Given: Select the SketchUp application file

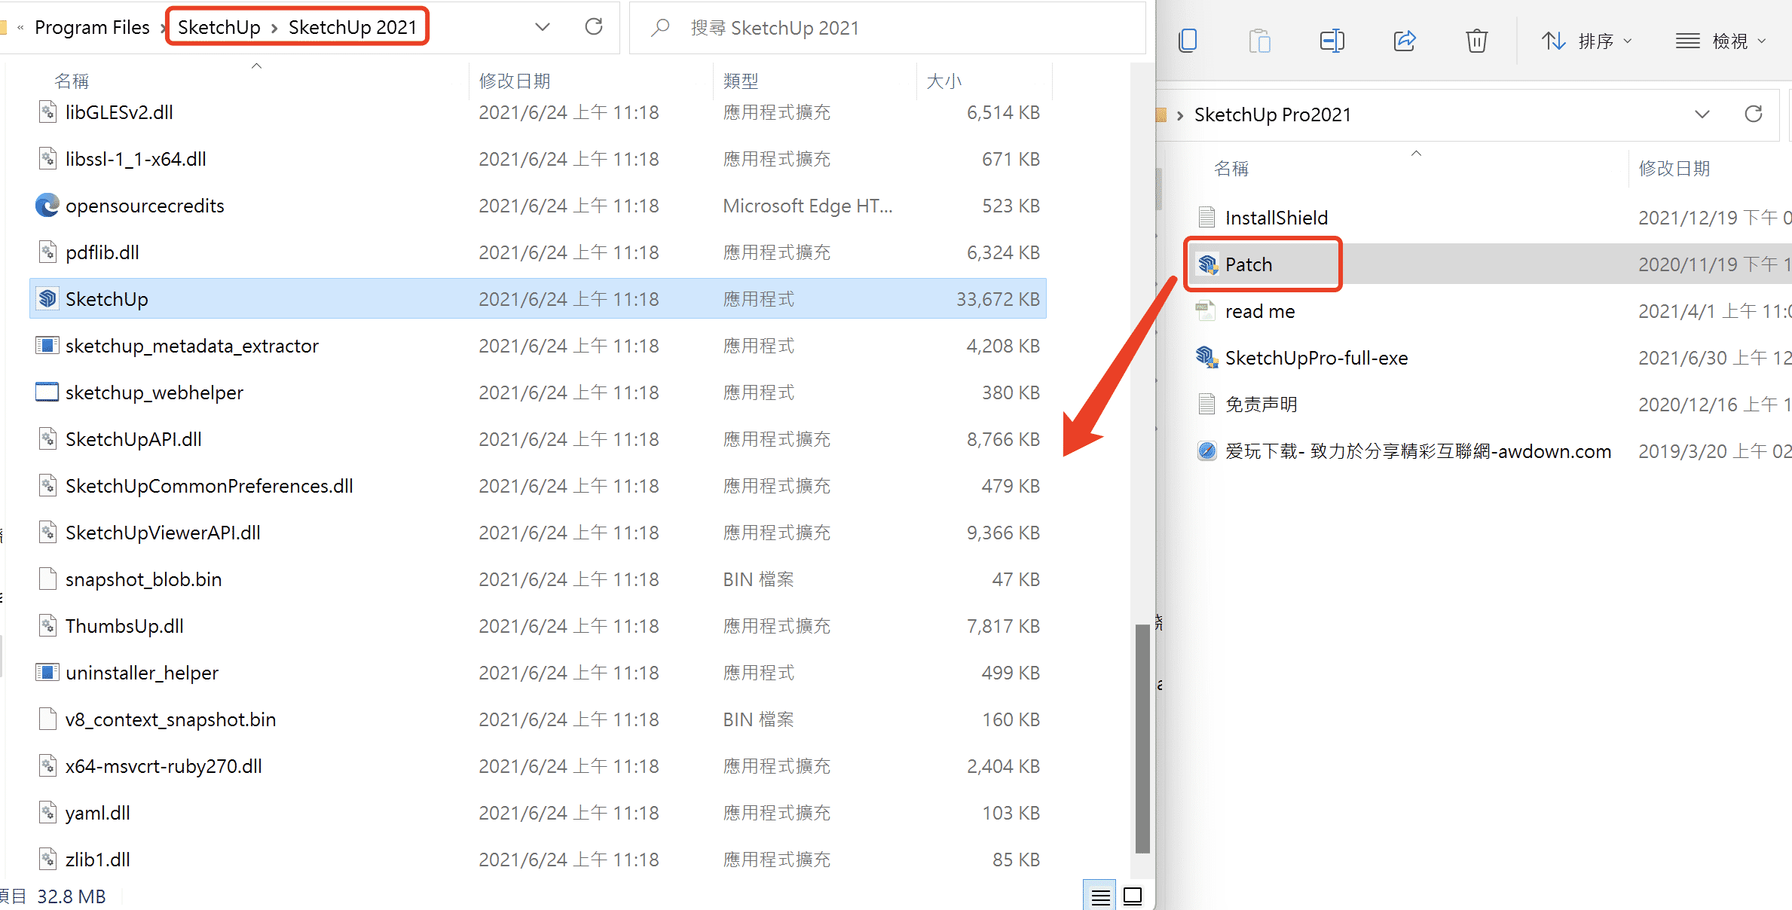Looking at the screenshot, I should click(x=107, y=299).
